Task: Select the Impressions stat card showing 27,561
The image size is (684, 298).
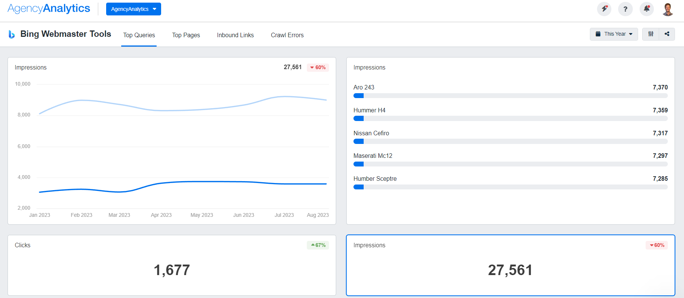Action: [x=510, y=266]
